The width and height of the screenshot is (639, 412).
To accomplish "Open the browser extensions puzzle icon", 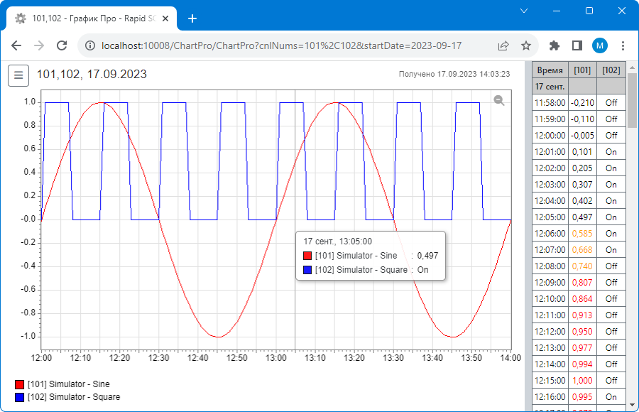I will [555, 45].
